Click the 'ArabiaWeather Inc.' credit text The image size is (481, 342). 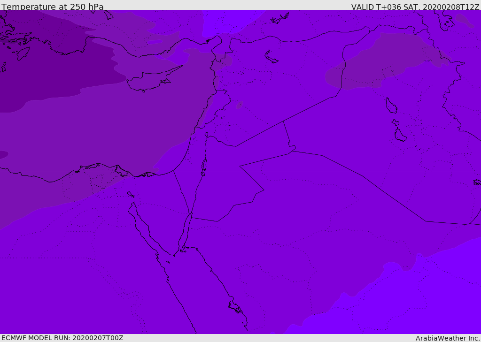(447, 338)
